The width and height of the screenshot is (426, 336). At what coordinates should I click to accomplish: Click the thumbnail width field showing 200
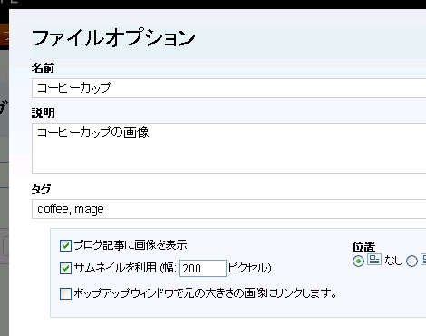click(203, 268)
